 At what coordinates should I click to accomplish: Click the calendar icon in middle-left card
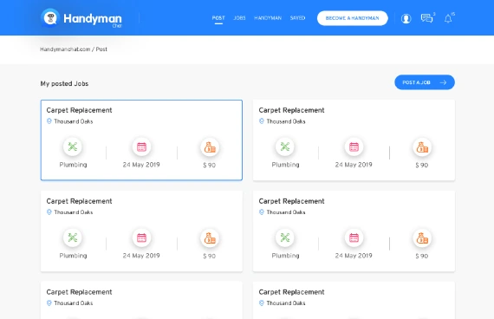[141, 238]
